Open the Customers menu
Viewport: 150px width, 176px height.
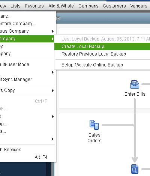(x=114, y=6)
